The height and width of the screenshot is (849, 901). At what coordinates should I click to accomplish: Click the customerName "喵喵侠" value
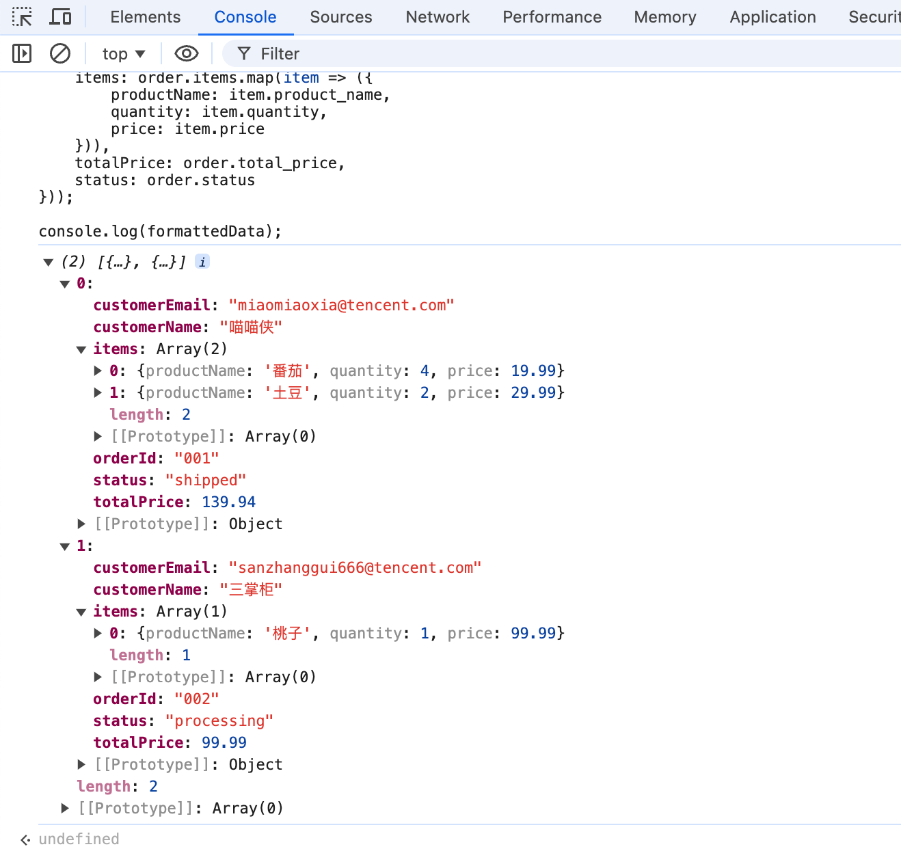pyautogui.click(x=251, y=327)
